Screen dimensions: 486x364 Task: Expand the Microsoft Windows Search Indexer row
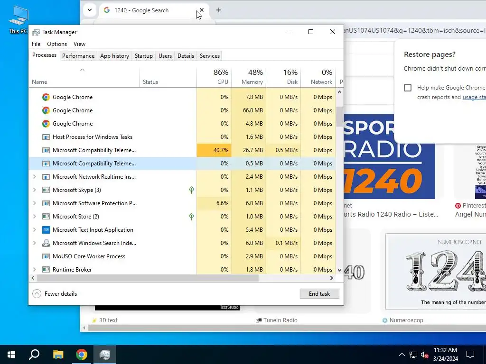[34, 243]
